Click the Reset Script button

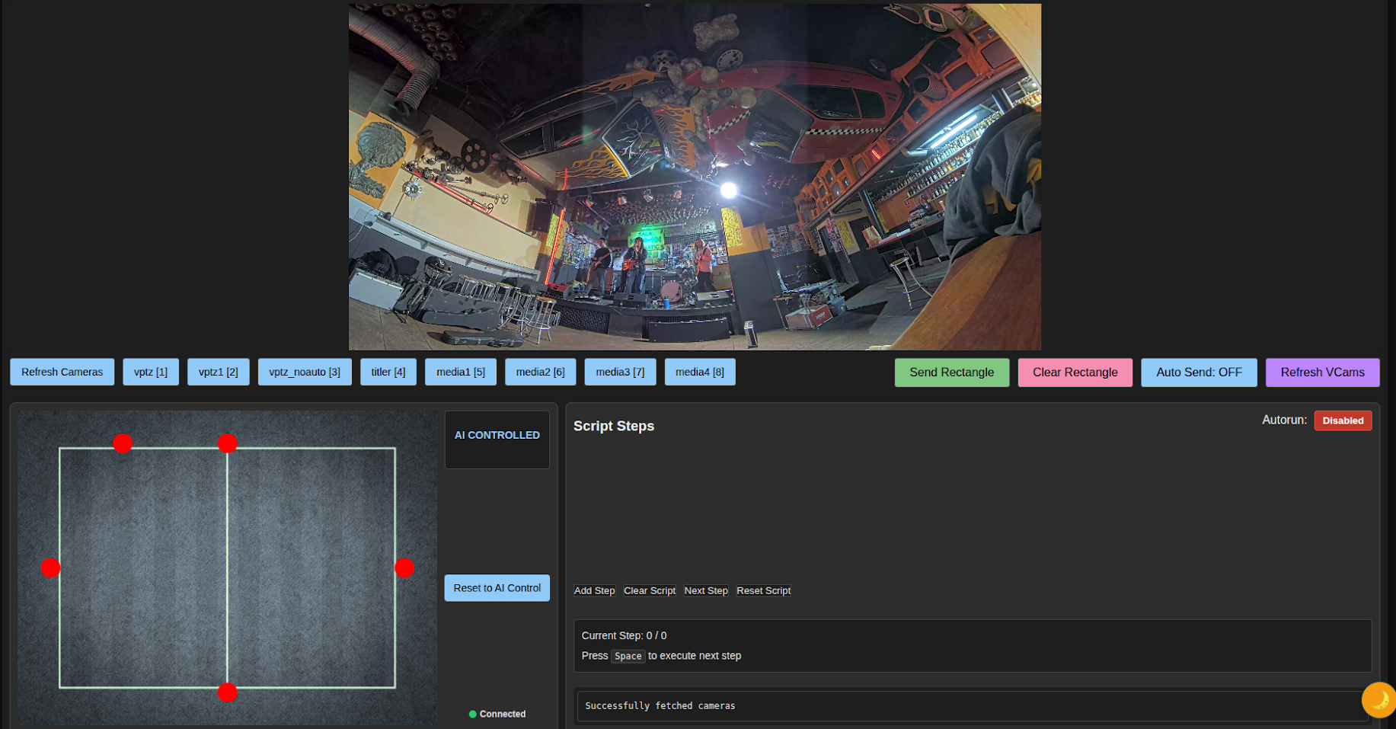tap(763, 590)
